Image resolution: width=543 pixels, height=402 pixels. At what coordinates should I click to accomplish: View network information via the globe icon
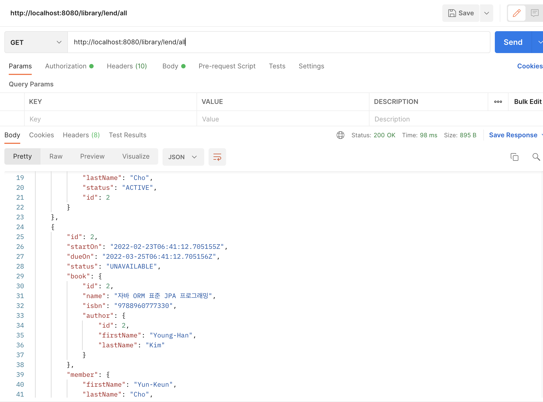[340, 135]
